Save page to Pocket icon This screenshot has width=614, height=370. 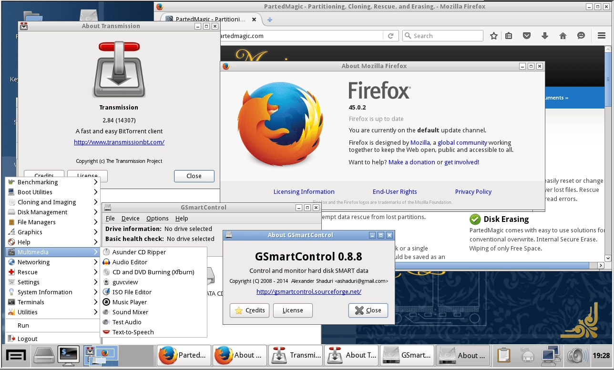527,36
